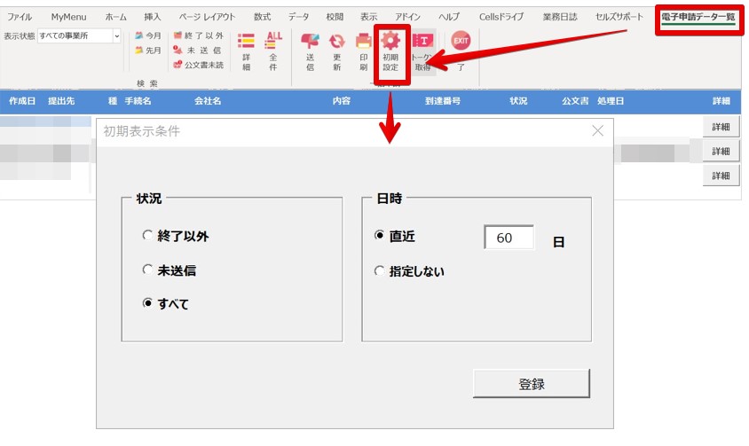Switch to the アドイン tab

pos(407,17)
